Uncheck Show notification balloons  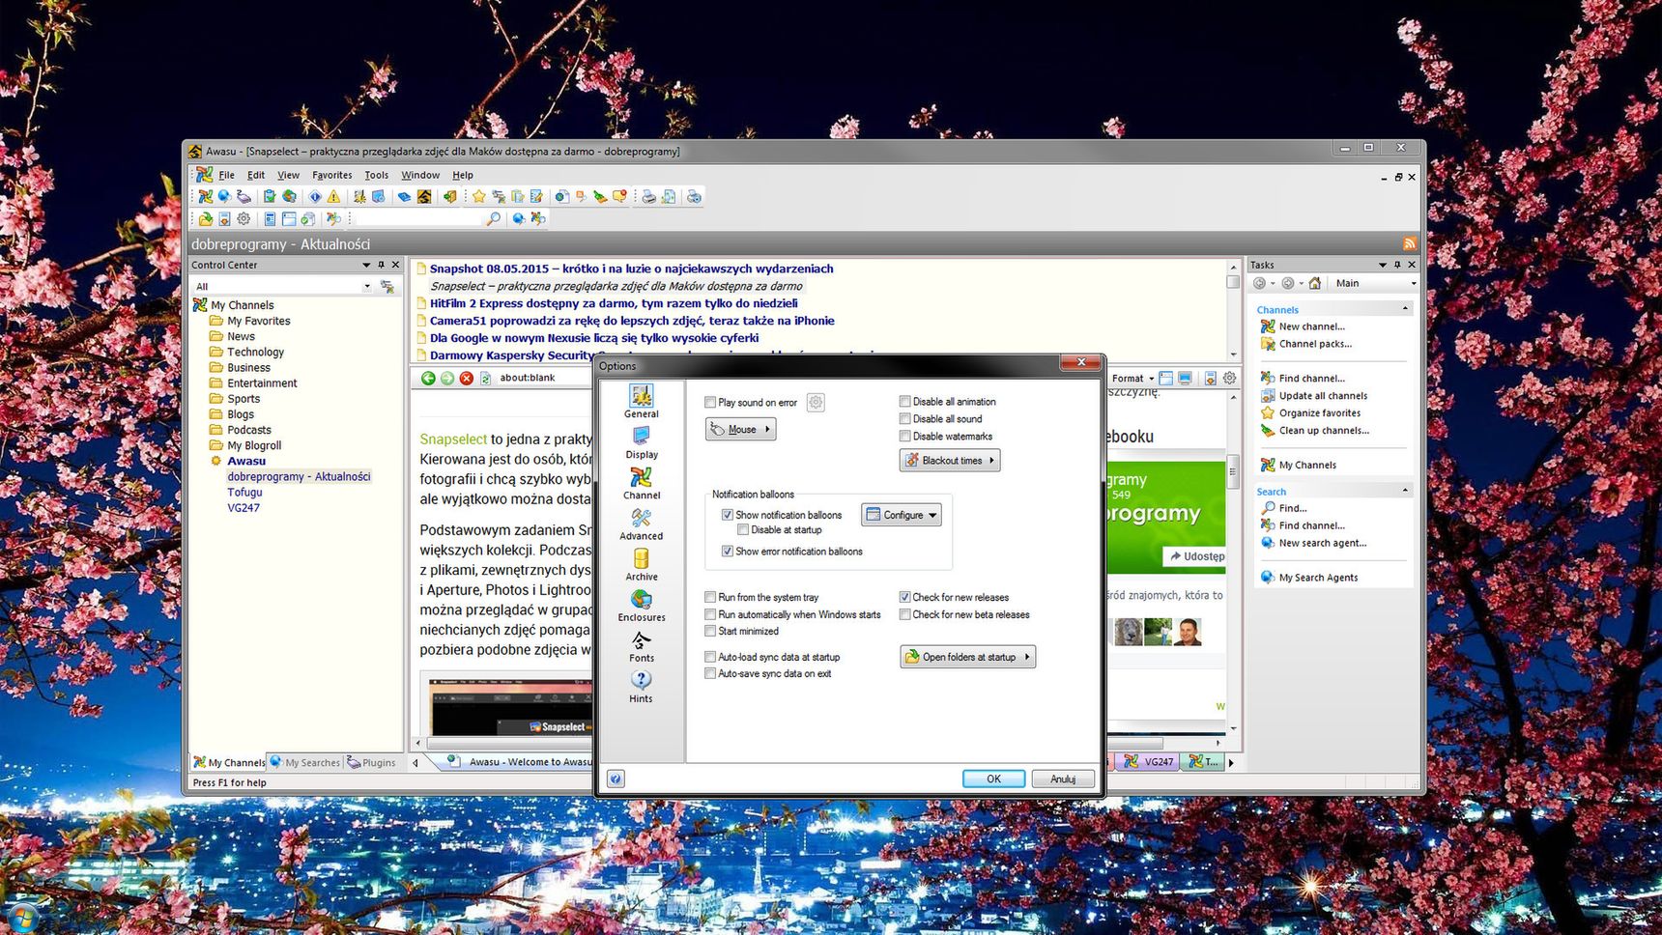click(x=728, y=515)
